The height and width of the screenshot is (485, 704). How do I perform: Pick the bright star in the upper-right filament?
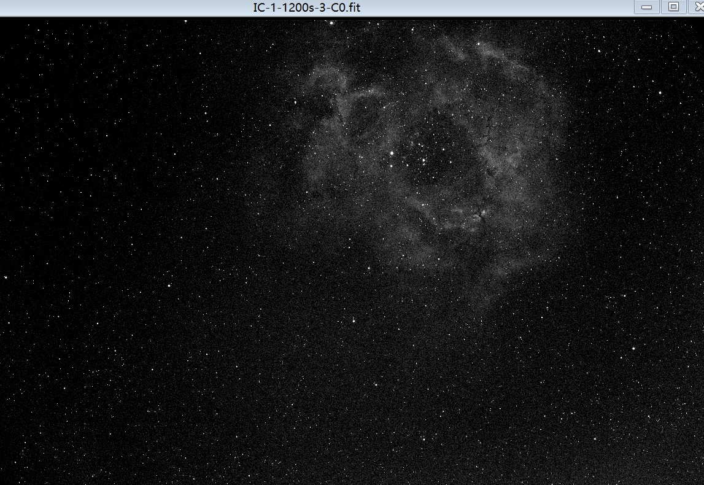point(479,44)
